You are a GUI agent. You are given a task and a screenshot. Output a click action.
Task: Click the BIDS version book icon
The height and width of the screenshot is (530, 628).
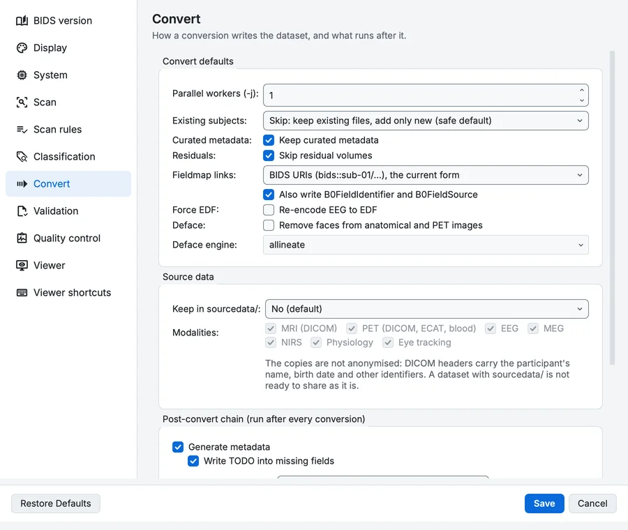click(x=22, y=20)
